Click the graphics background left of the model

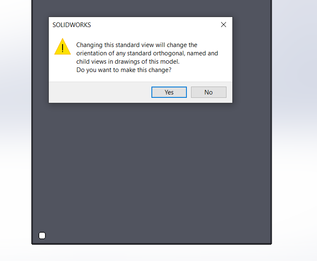pos(15,121)
